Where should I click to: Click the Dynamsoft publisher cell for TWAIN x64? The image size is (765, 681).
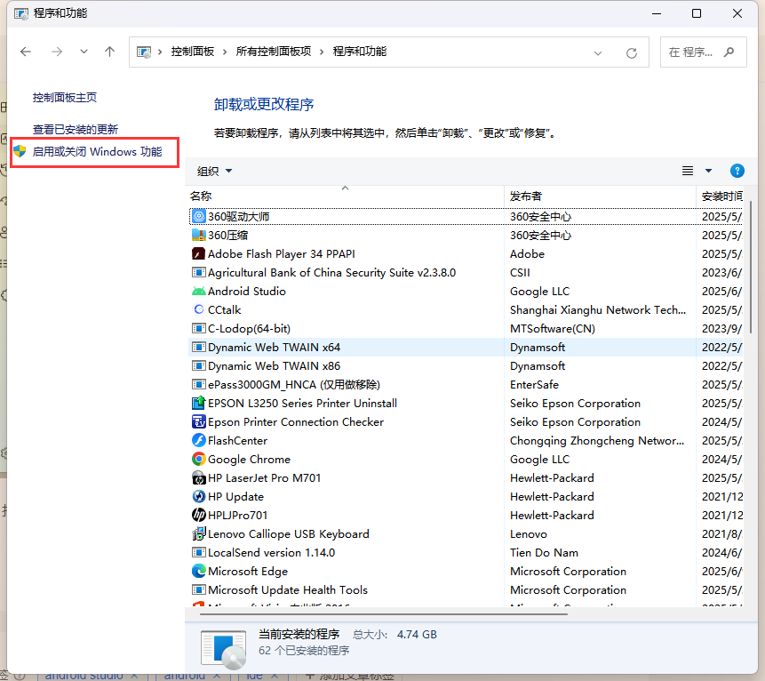[538, 347]
